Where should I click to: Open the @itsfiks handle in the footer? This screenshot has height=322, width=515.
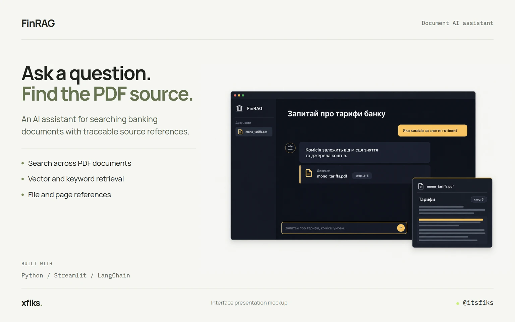point(478,303)
